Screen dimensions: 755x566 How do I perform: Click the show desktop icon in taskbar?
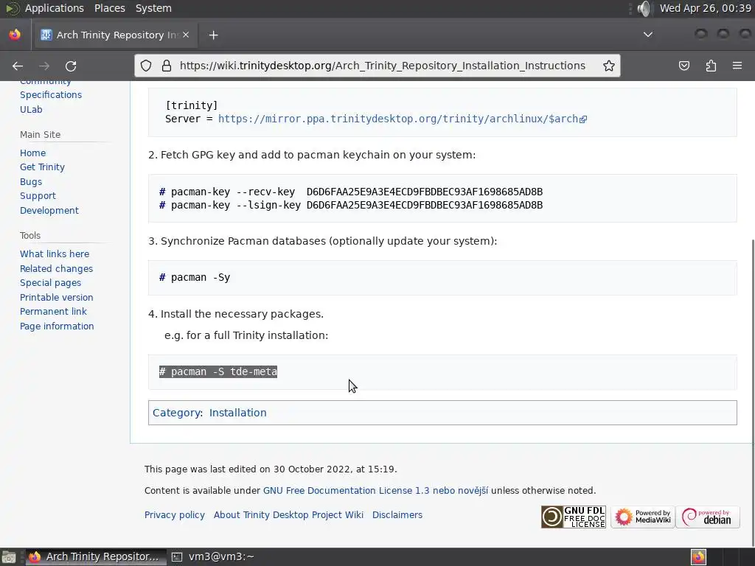pos(8,557)
